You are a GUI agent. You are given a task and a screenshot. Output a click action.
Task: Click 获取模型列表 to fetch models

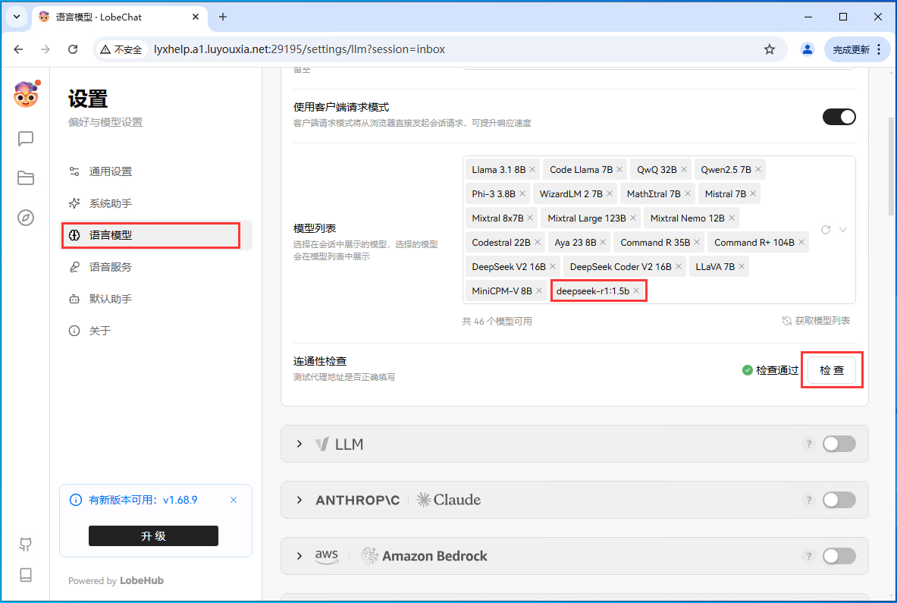817,321
